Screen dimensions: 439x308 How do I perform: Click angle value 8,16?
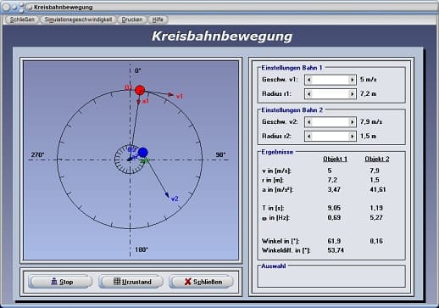click(376, 241)
